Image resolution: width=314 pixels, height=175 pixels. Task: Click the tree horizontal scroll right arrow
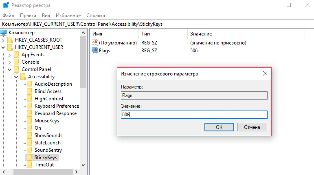click(77, 172)
